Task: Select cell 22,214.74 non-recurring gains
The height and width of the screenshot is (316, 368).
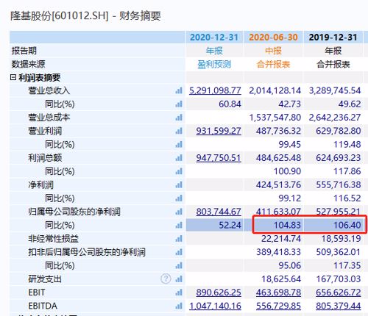Action: 281,239
